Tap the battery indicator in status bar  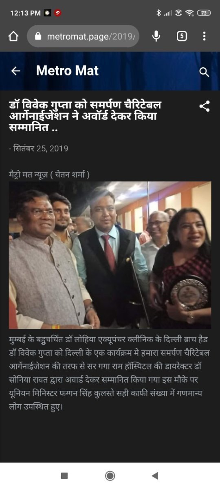[x=204, y=13]
